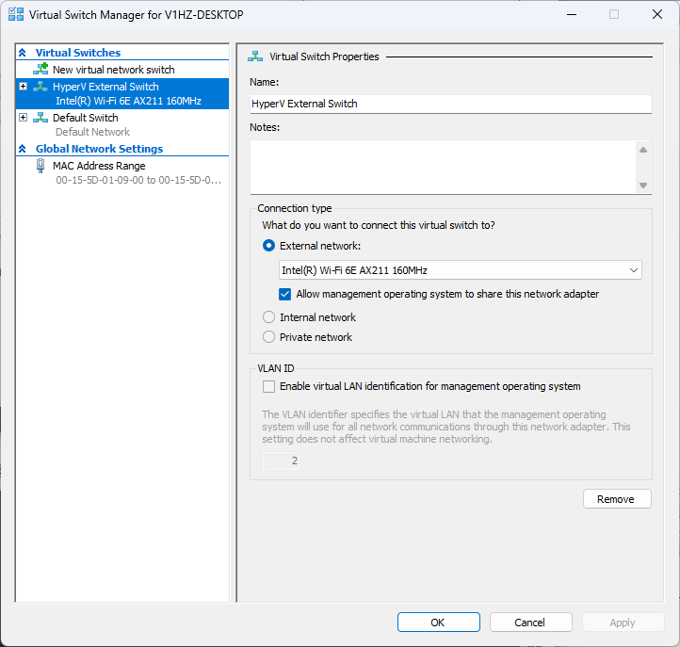Enable virtual LAN identification checkbox
Viewport: 680px width, 647px height.
269,386
